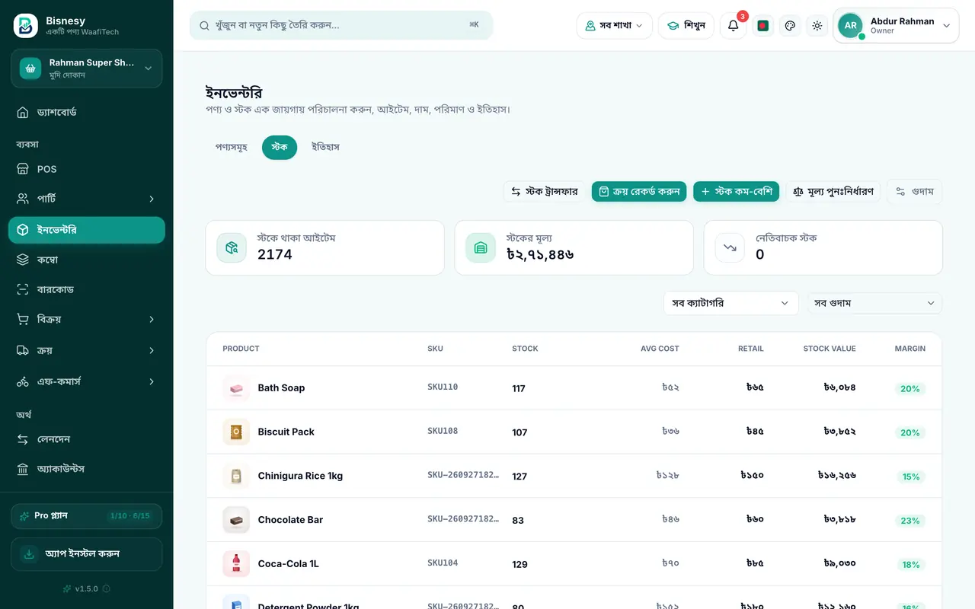Viewport: 975px width, 609px height.
Task: Click the Bisnesy logo icon
Action: (x=26, y=25)
